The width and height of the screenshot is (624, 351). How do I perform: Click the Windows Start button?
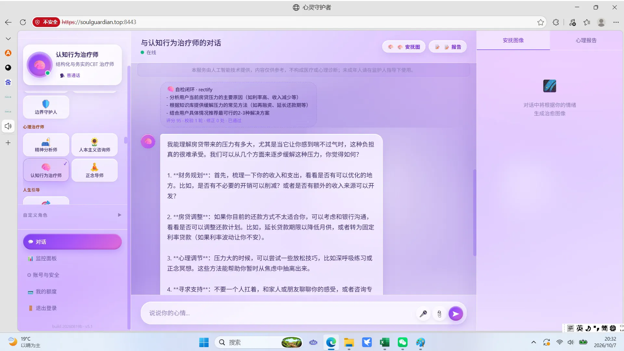(204, 342)
